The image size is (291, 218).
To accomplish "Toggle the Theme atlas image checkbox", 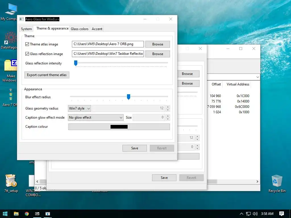I will click(x=27, y=44).
